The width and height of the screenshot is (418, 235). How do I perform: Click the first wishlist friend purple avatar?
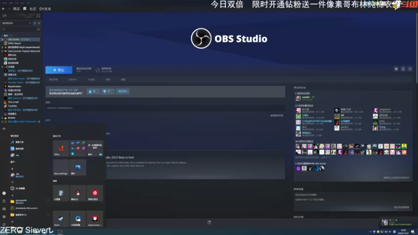tap(298, 168)
